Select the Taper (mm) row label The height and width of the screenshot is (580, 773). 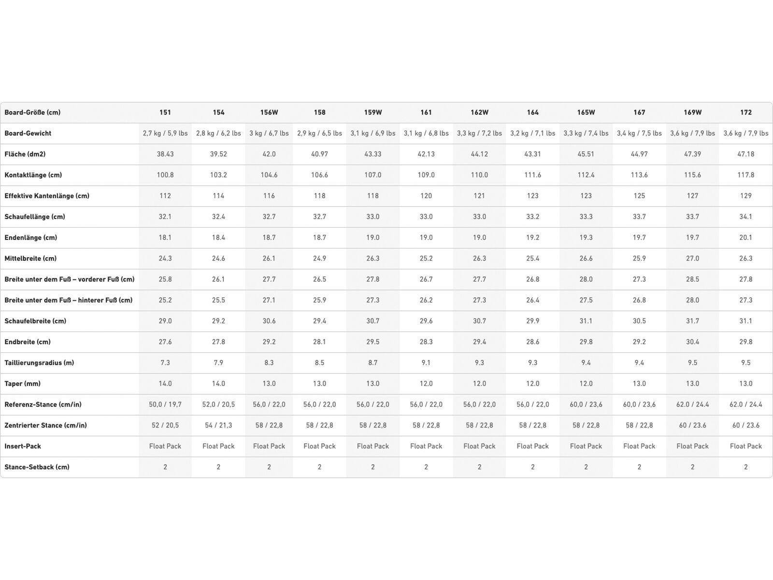[x=23, y=383]
